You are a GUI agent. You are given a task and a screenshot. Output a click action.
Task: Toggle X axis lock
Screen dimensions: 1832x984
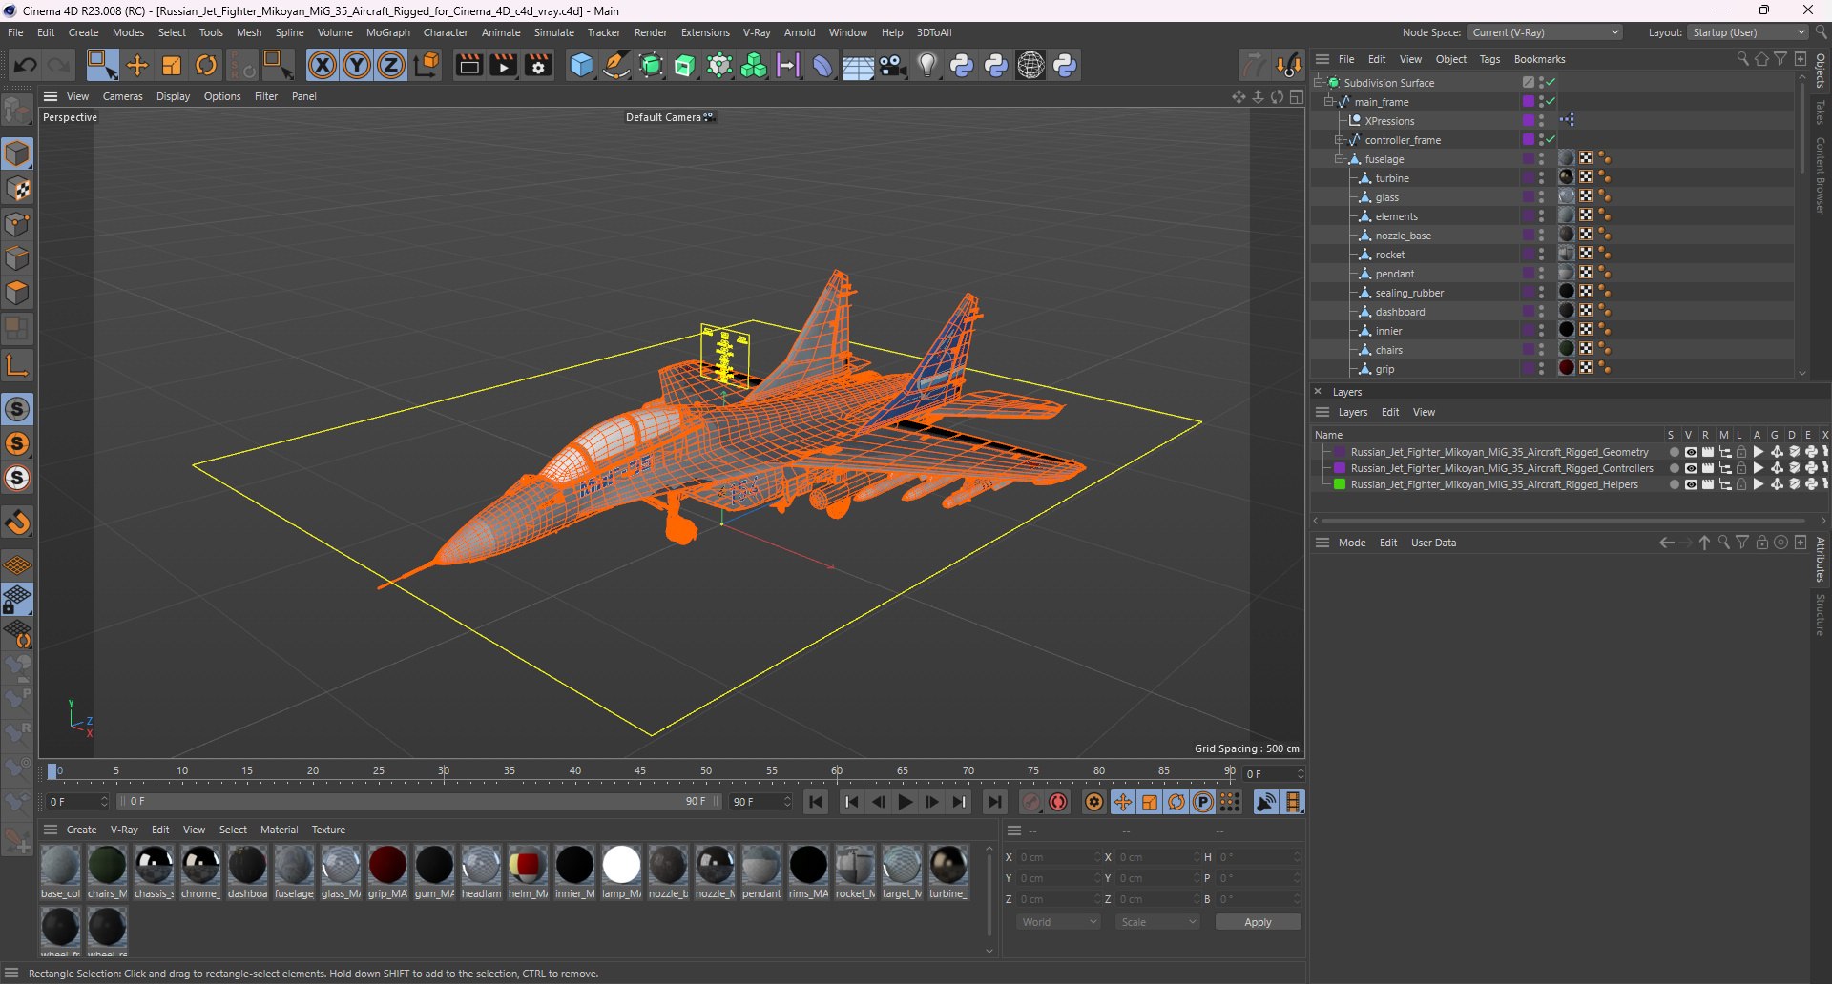pos(323,65)
